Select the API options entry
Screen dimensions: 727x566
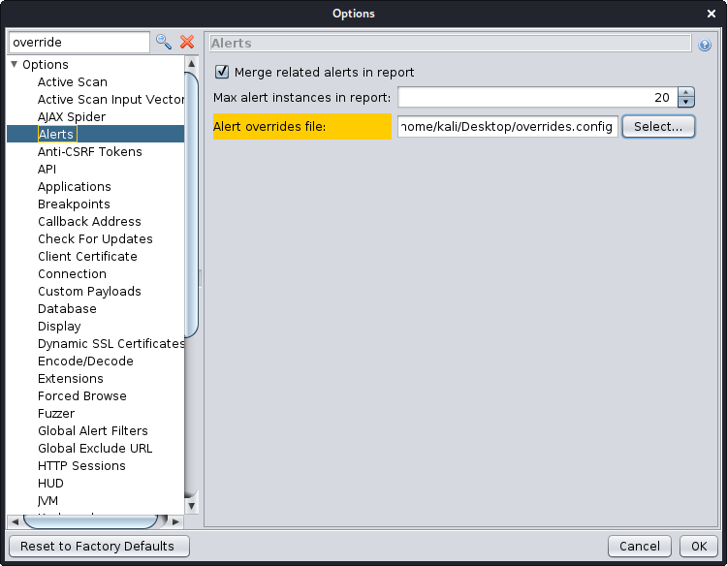pyautogui.click(x=47, y=170)
